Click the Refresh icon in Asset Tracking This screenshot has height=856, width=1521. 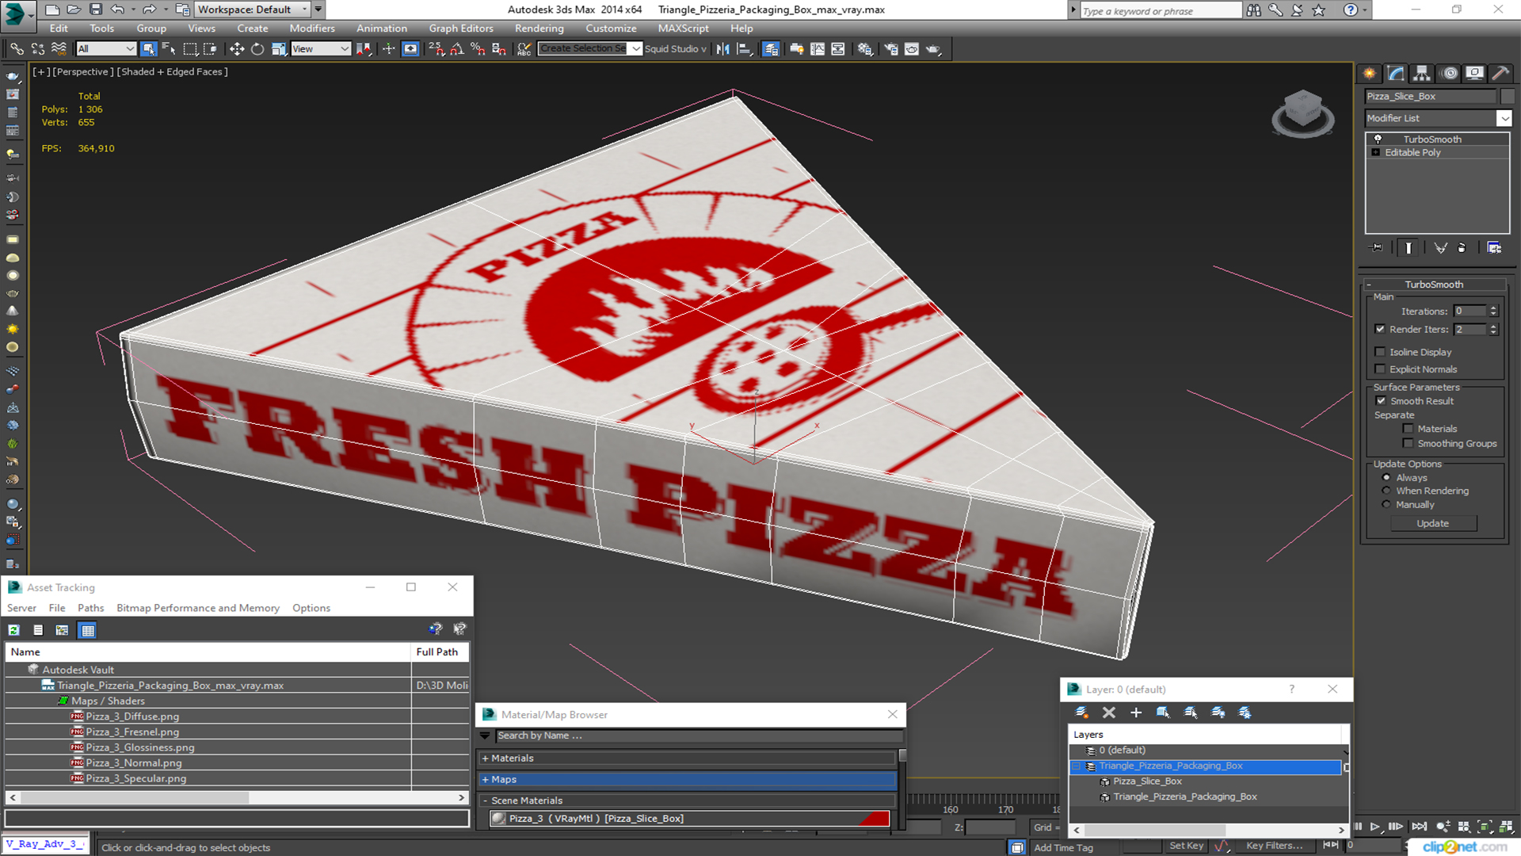(x=13, y=630)
